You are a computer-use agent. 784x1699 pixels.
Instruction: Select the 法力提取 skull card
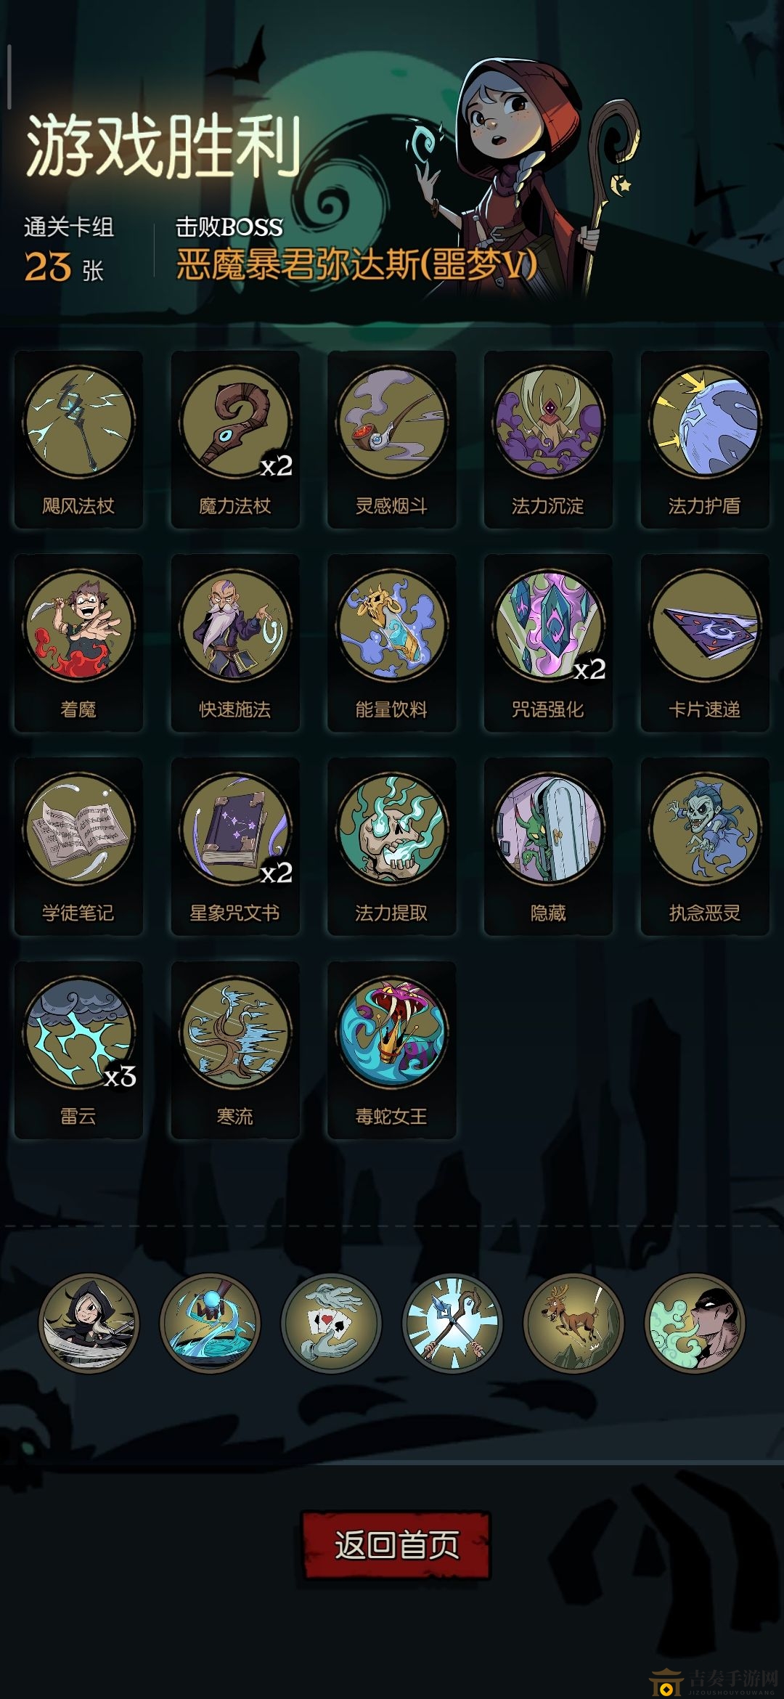coord(392,846)
